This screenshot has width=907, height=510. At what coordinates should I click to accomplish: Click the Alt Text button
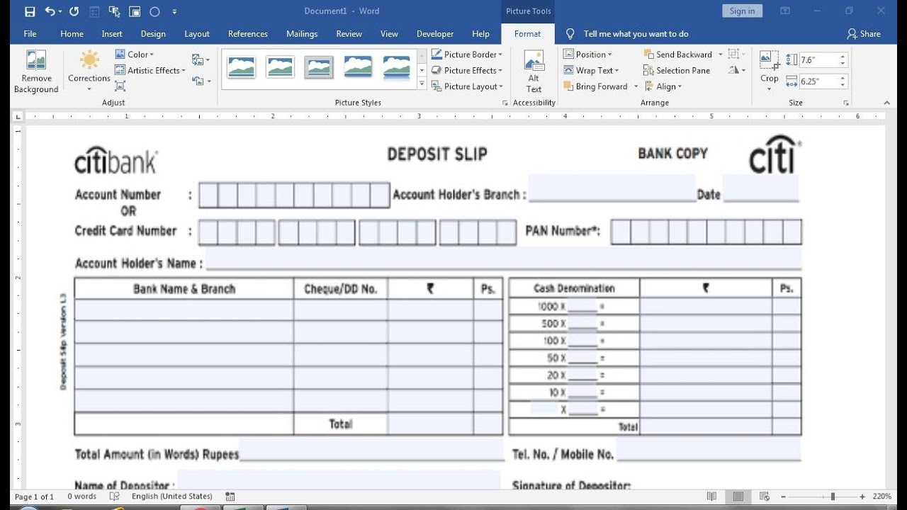[534, 72]
